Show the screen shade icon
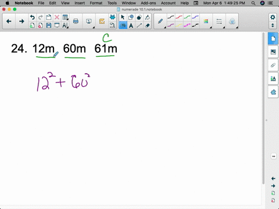This screenshot has height=209, width=279. click(57, 26)
